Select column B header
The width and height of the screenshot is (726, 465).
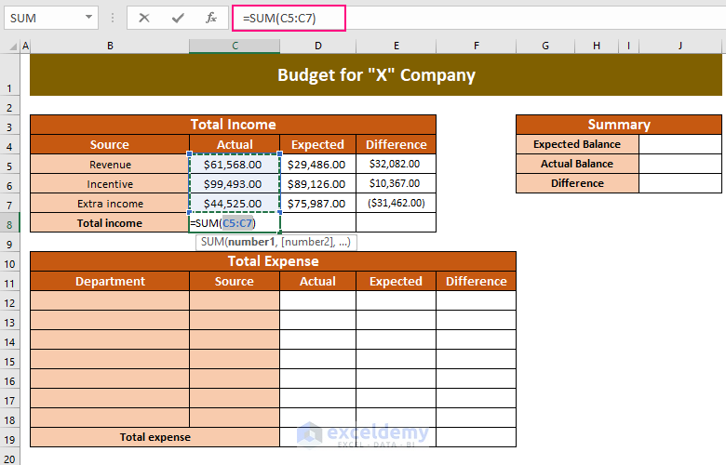click(110, 46)
